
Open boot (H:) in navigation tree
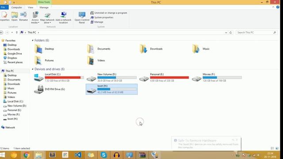pos(12,119)
